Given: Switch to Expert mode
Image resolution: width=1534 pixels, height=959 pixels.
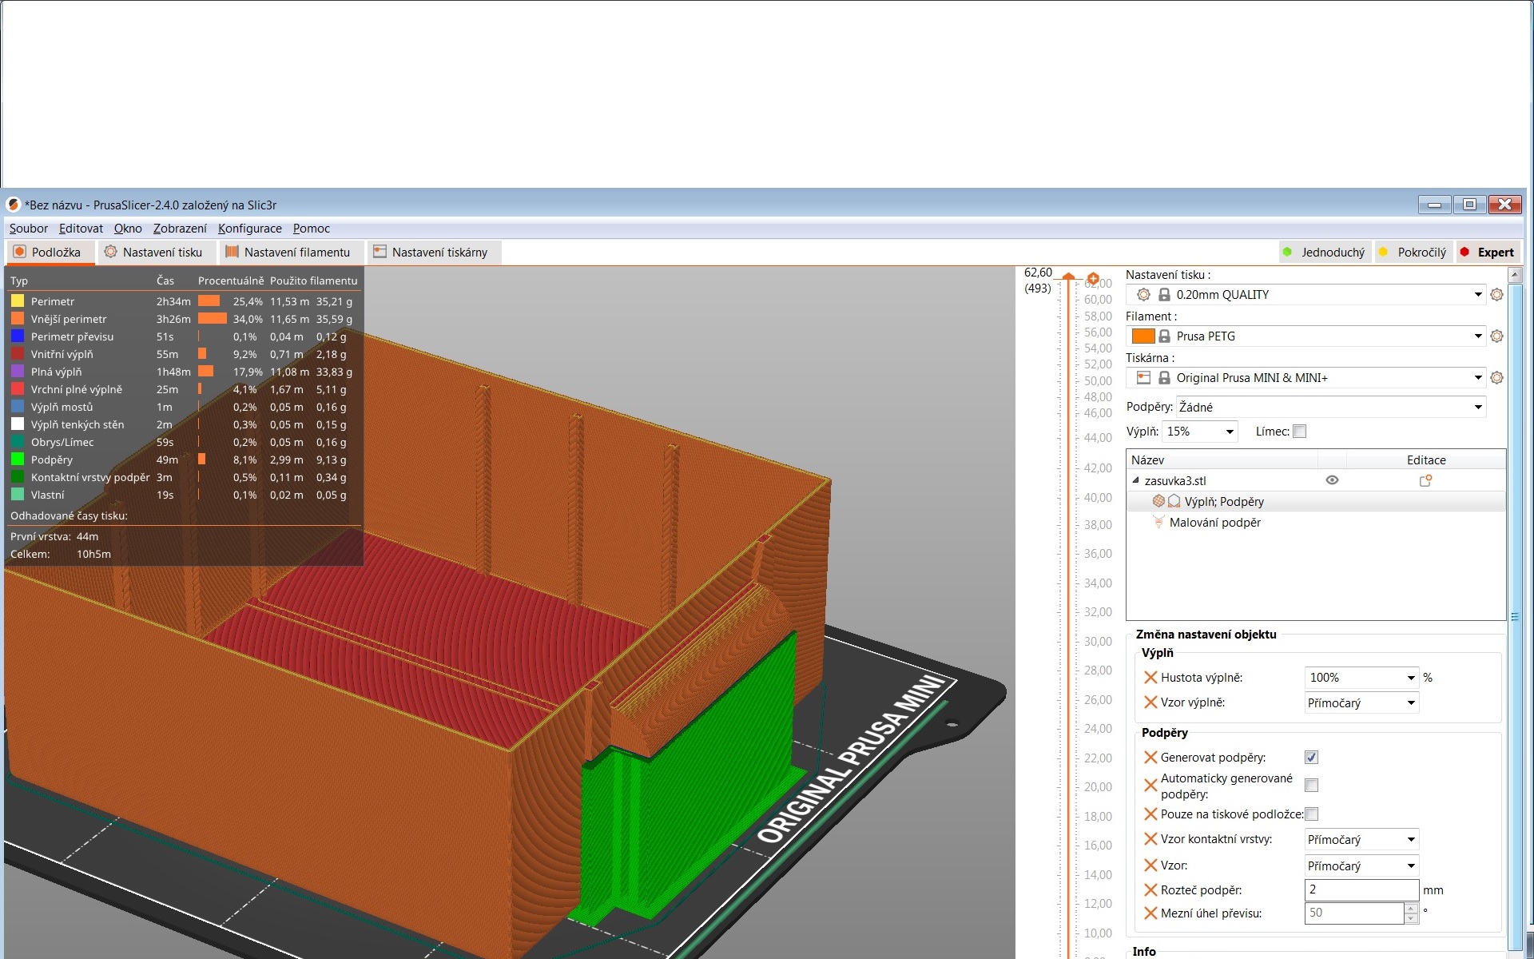Looking at the screenshot, I should (1487, 253).
